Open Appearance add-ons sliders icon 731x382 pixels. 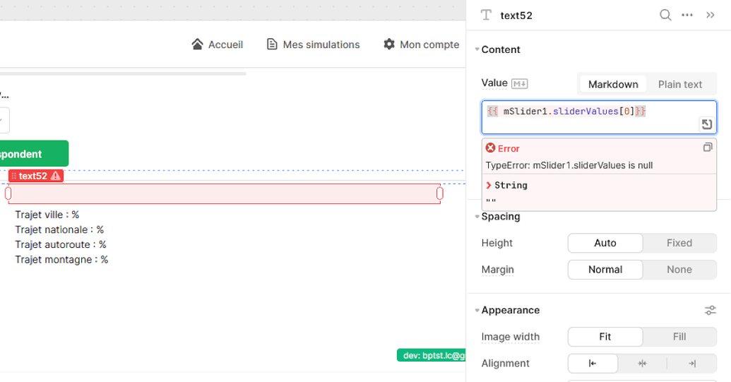coord(710,310)
